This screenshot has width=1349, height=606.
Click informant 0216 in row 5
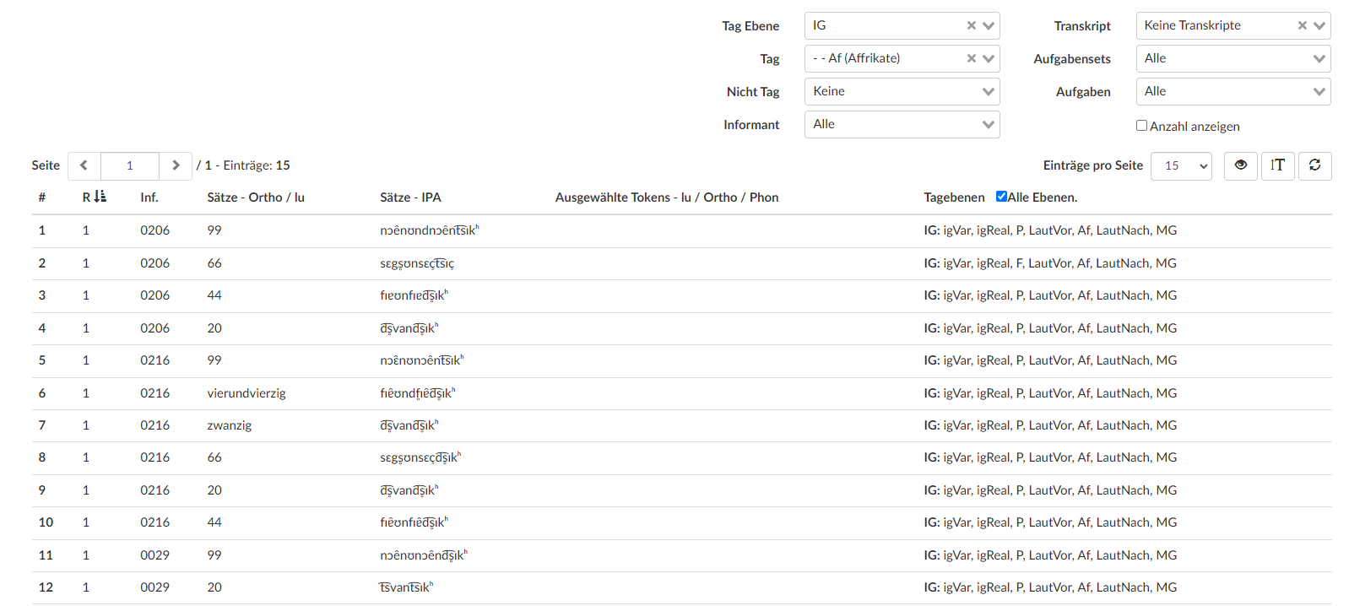tap(155, 360)
